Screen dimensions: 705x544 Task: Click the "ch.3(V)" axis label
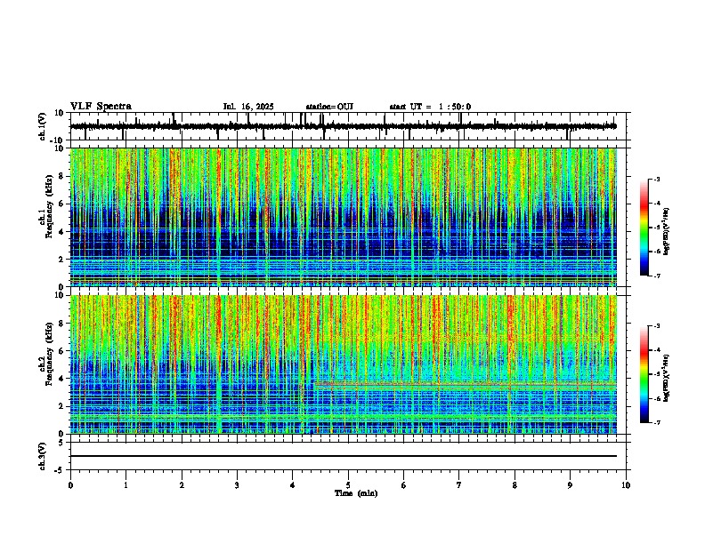(43, 456)
